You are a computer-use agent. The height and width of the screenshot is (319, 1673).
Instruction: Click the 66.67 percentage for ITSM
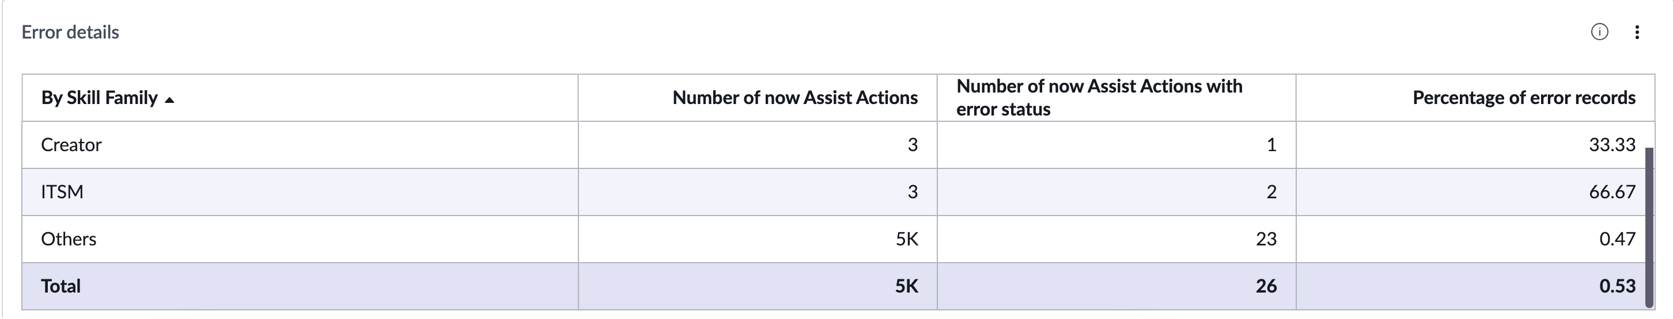pos(1612,192)
